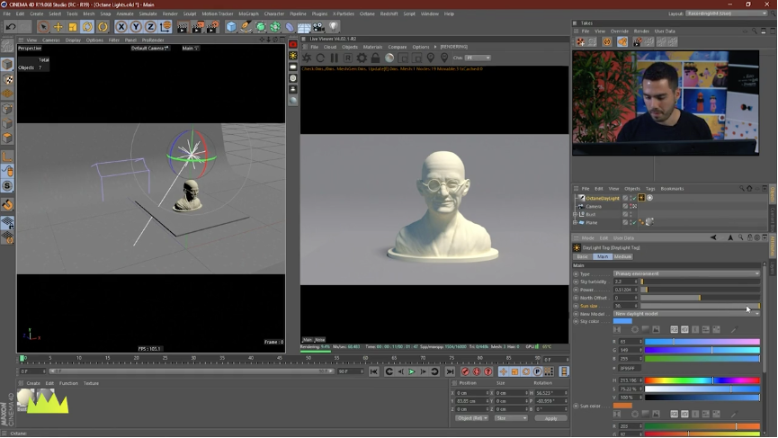Toggle the X axis lock

[x=121, y=27]
